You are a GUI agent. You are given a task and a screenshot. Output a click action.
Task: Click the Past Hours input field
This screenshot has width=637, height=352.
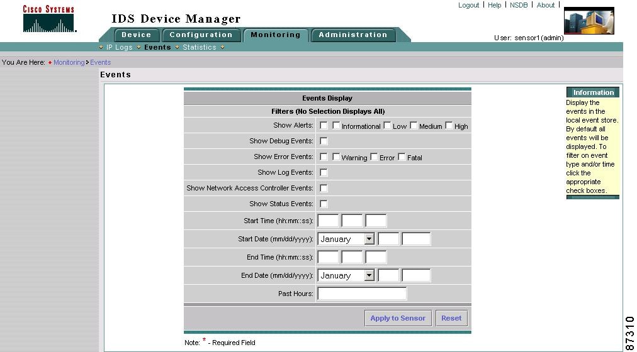click(x=362, y=294)
